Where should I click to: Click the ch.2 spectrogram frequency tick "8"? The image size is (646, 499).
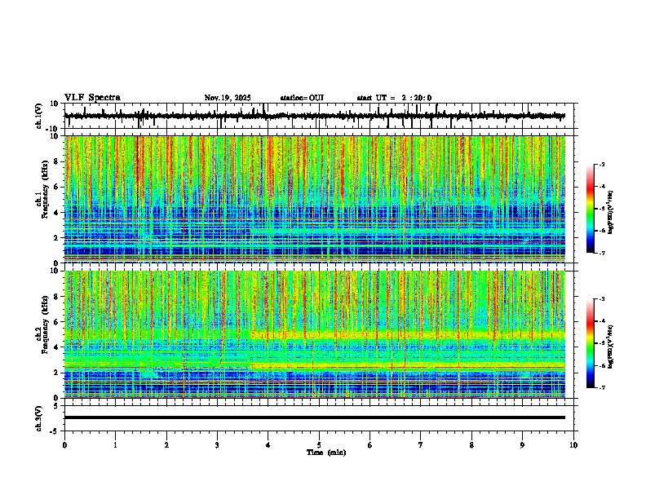[x=57, y=297]
